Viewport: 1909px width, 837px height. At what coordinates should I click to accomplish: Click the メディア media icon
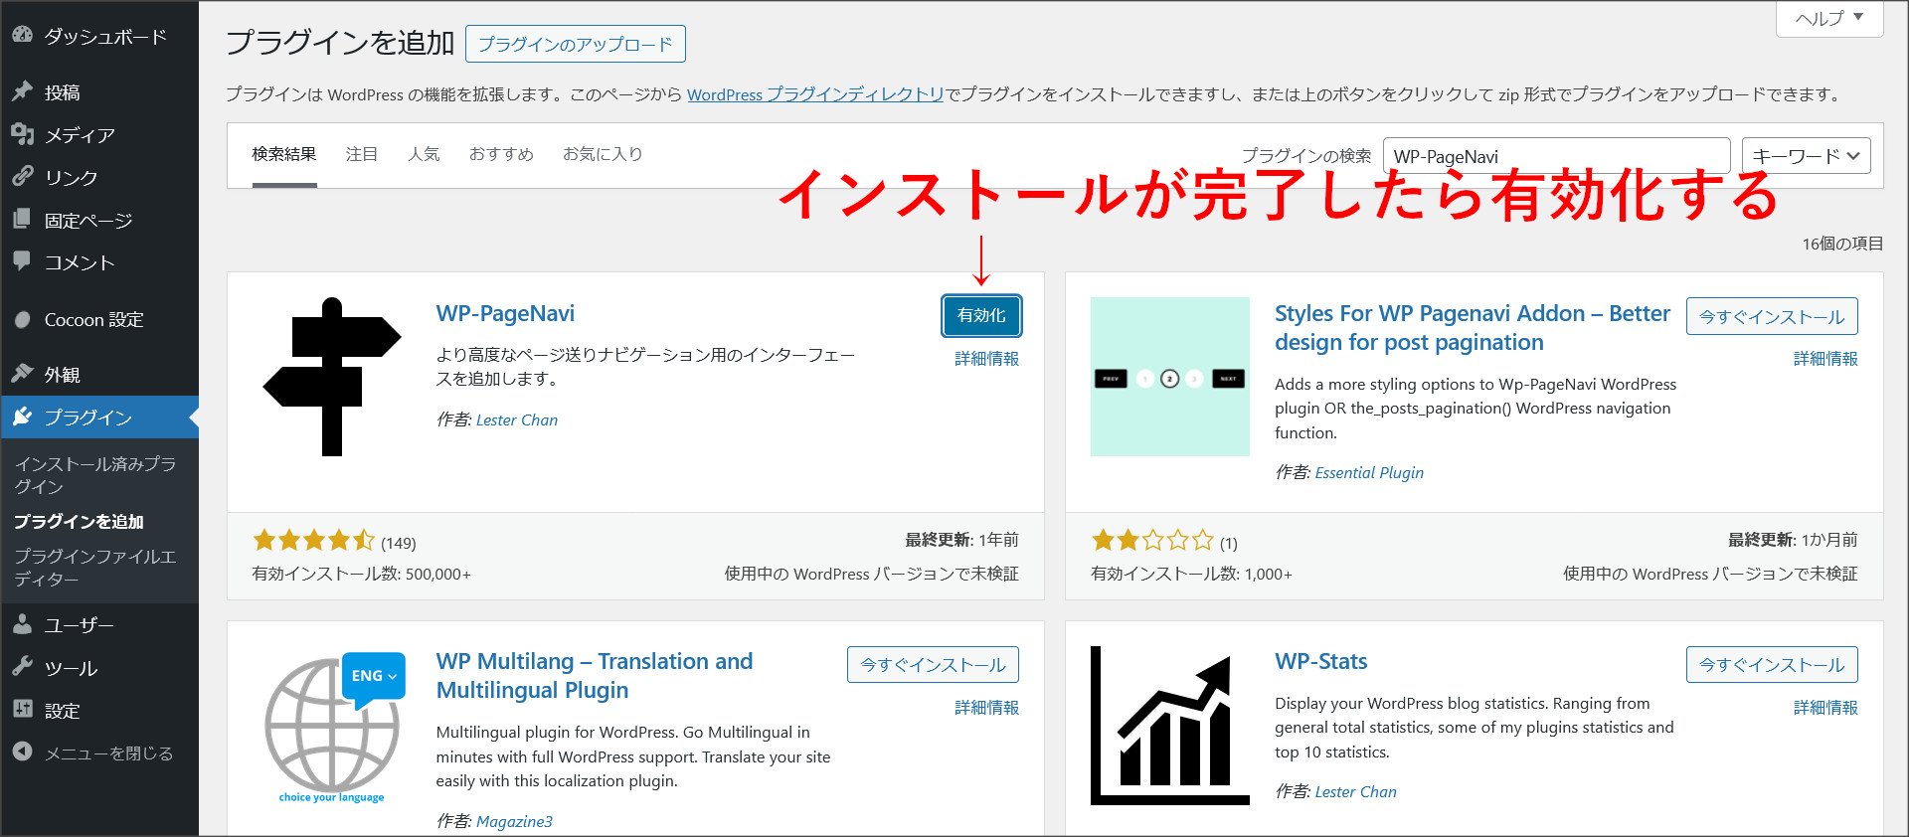22,134
